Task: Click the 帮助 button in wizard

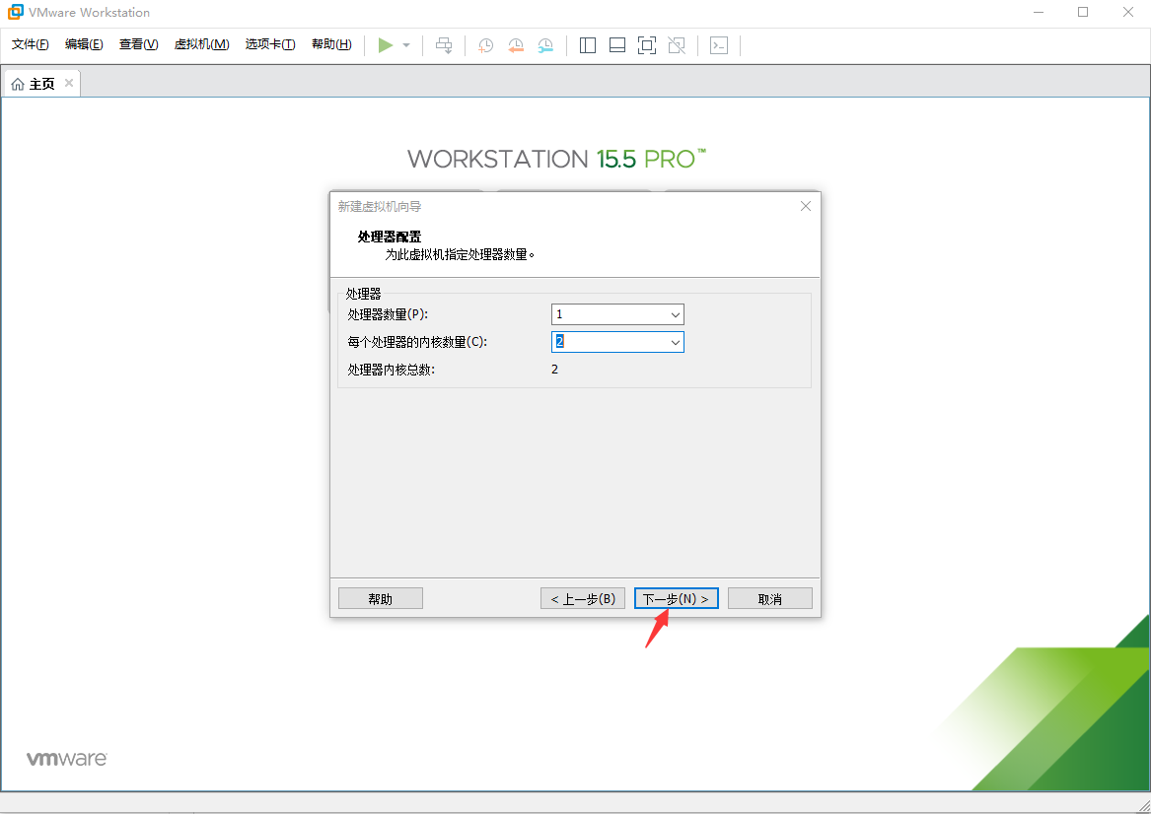Action: coord(381,598)
